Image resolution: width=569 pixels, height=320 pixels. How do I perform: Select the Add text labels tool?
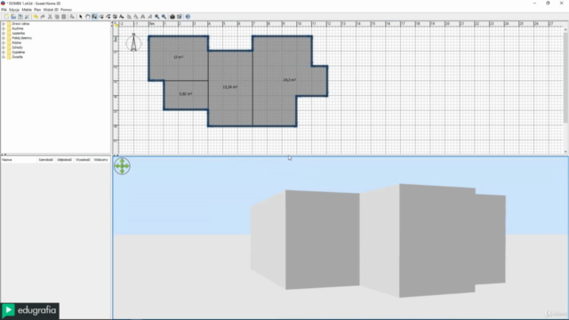click(x=121, y=17)
